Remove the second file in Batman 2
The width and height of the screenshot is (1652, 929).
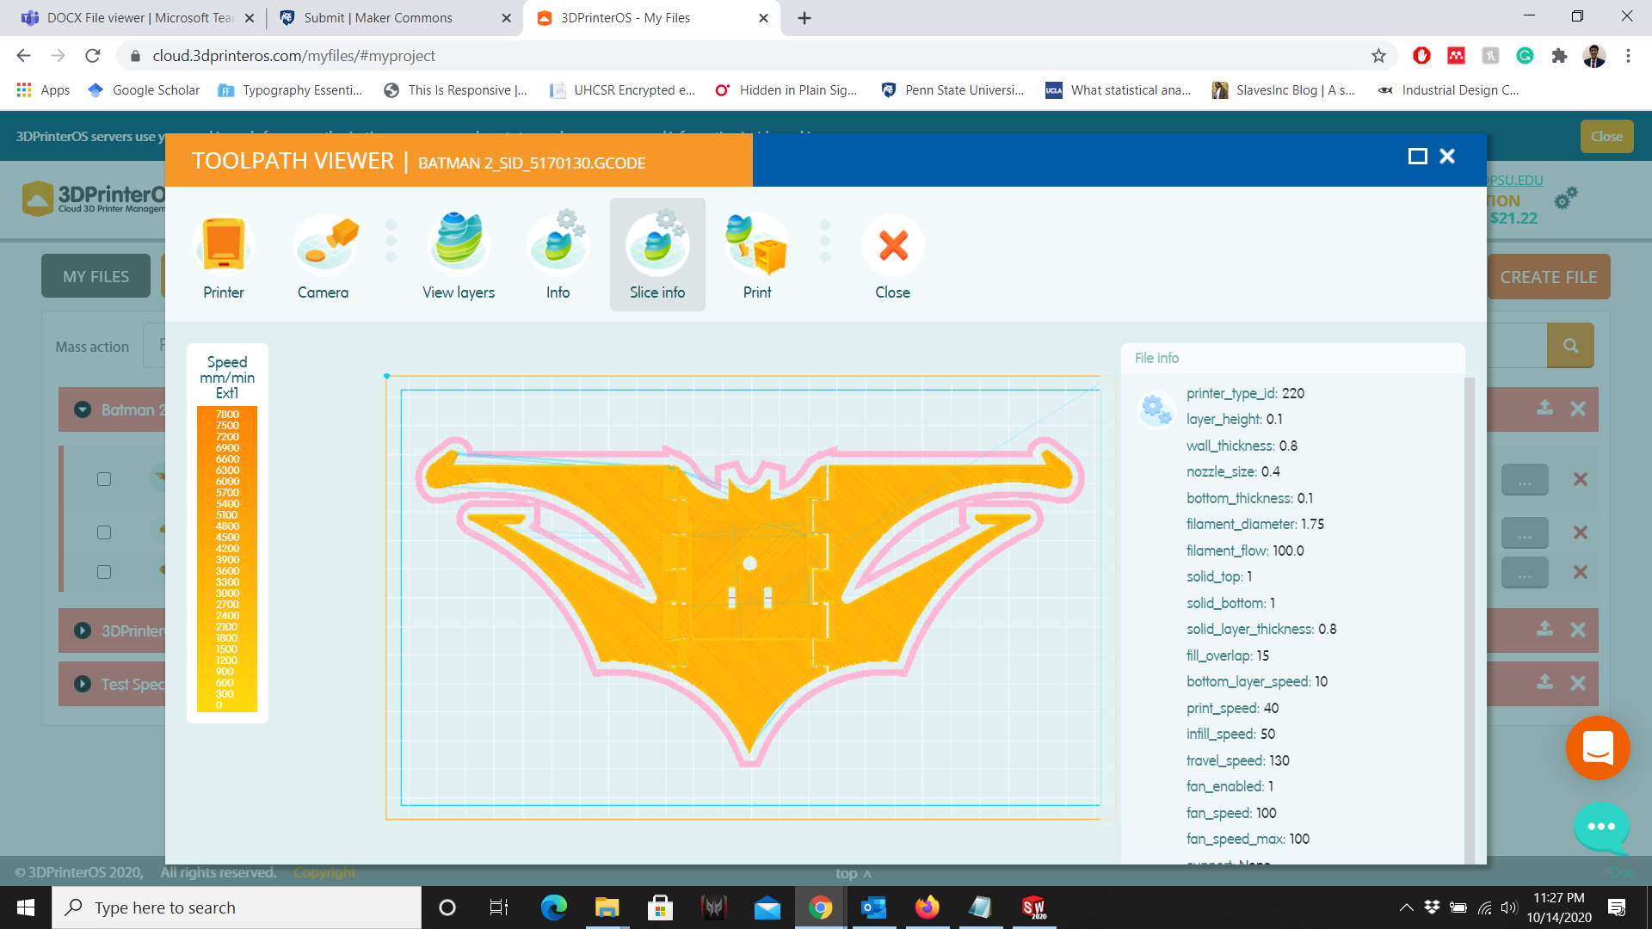pyautogui.click(x=1581, y=533)
